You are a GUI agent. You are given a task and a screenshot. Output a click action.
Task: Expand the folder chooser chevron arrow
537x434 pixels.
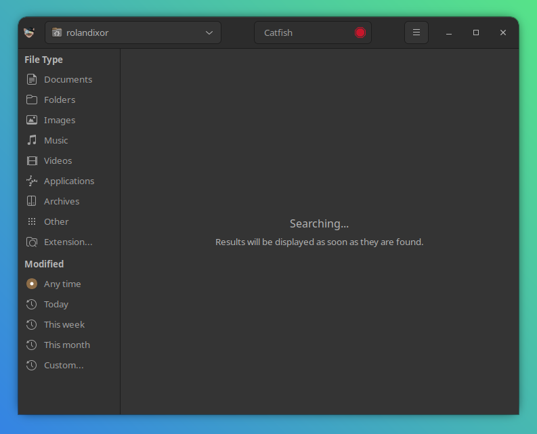point(209,32)
